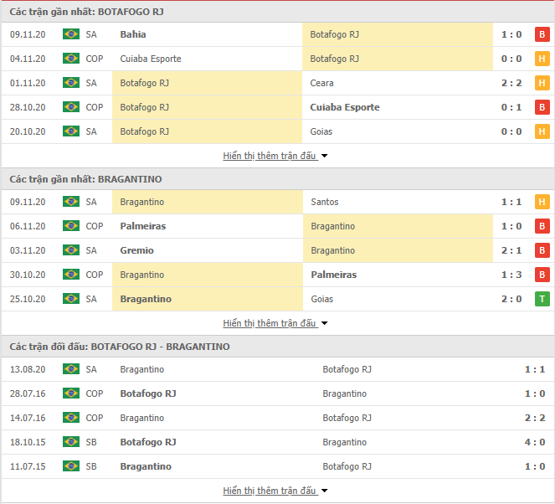Click red B badge for Botafogo vs Cuiaba Esporte
The image size is (555, 504).
pyautogui.click(x=542, y=107)
